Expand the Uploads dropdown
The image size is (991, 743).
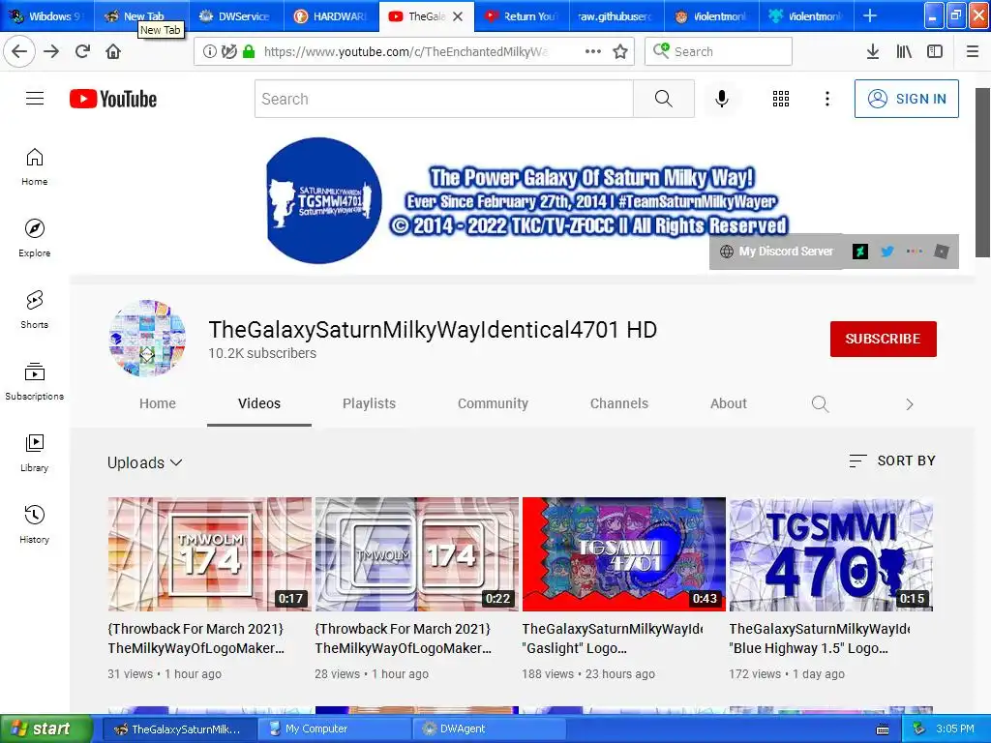pyautogui.click(x=145, y=462)
